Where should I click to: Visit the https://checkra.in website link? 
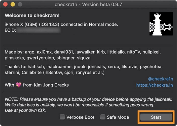coord(154,85)
